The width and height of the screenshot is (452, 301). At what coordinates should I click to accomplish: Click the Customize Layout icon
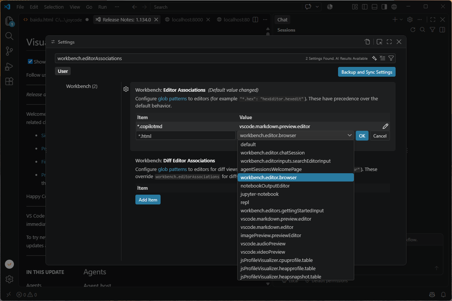pos(355,7)
